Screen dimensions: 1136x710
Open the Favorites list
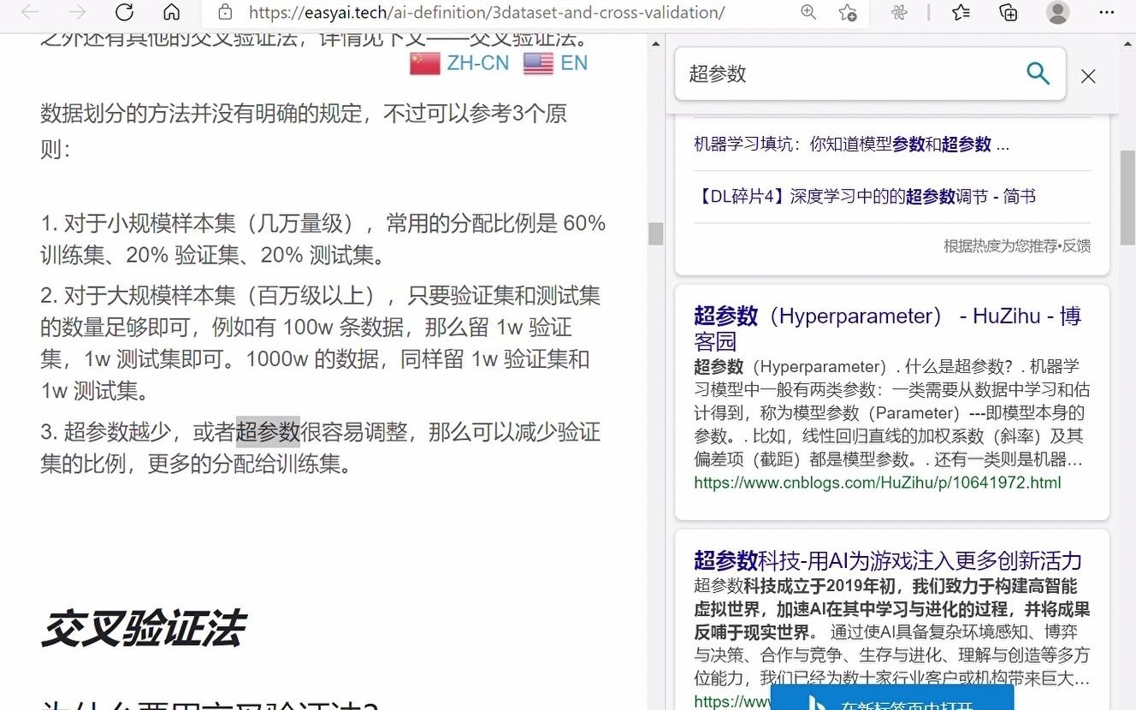tap(961, 12)
